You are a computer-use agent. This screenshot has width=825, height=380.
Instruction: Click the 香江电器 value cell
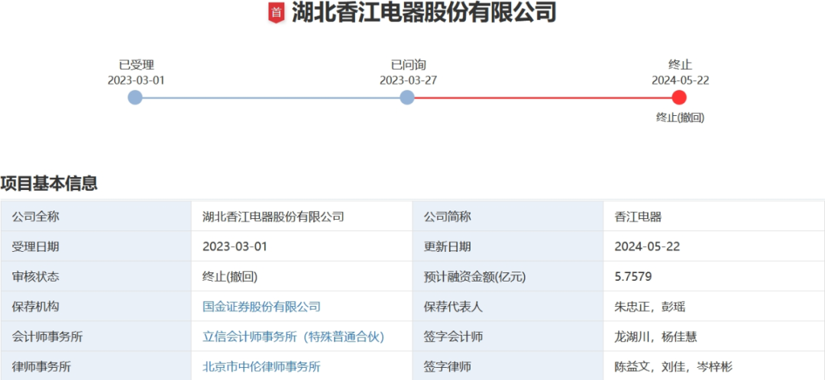point(714,216)
